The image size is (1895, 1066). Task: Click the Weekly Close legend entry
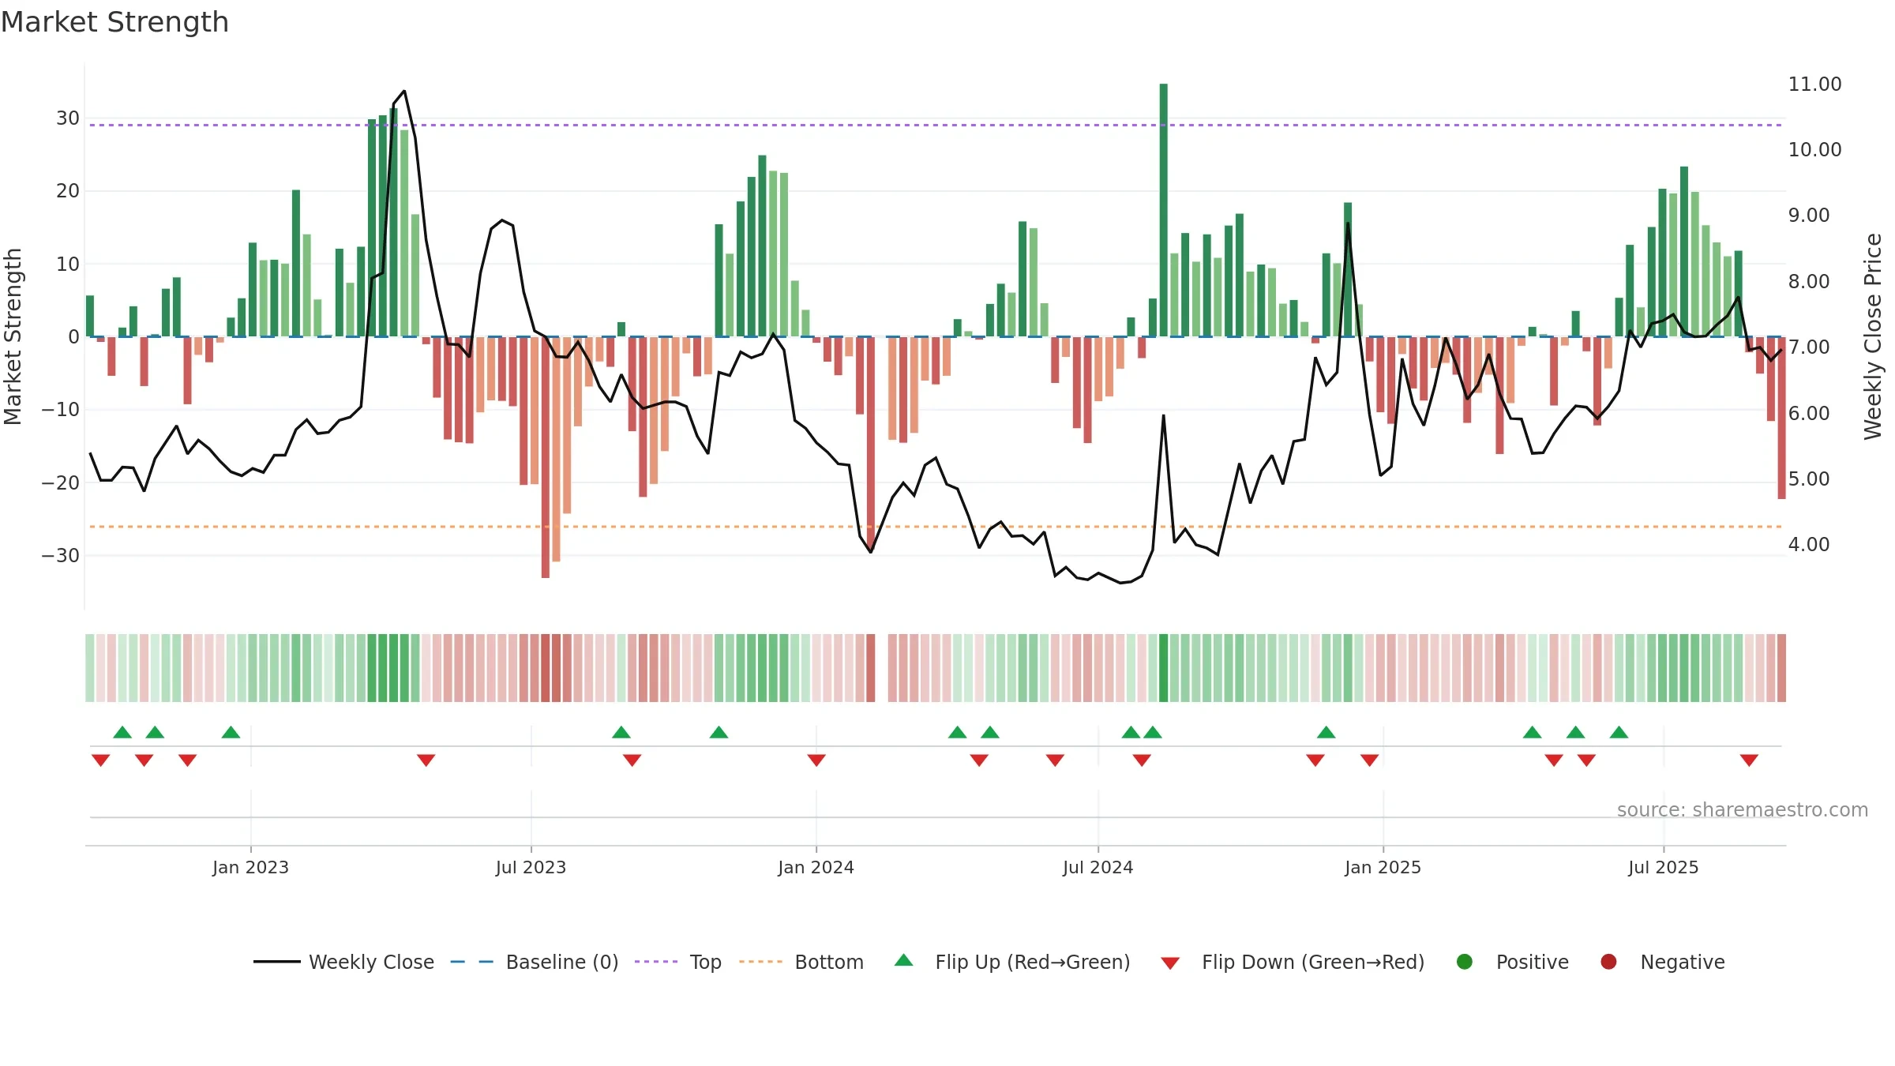pos(343,962)
